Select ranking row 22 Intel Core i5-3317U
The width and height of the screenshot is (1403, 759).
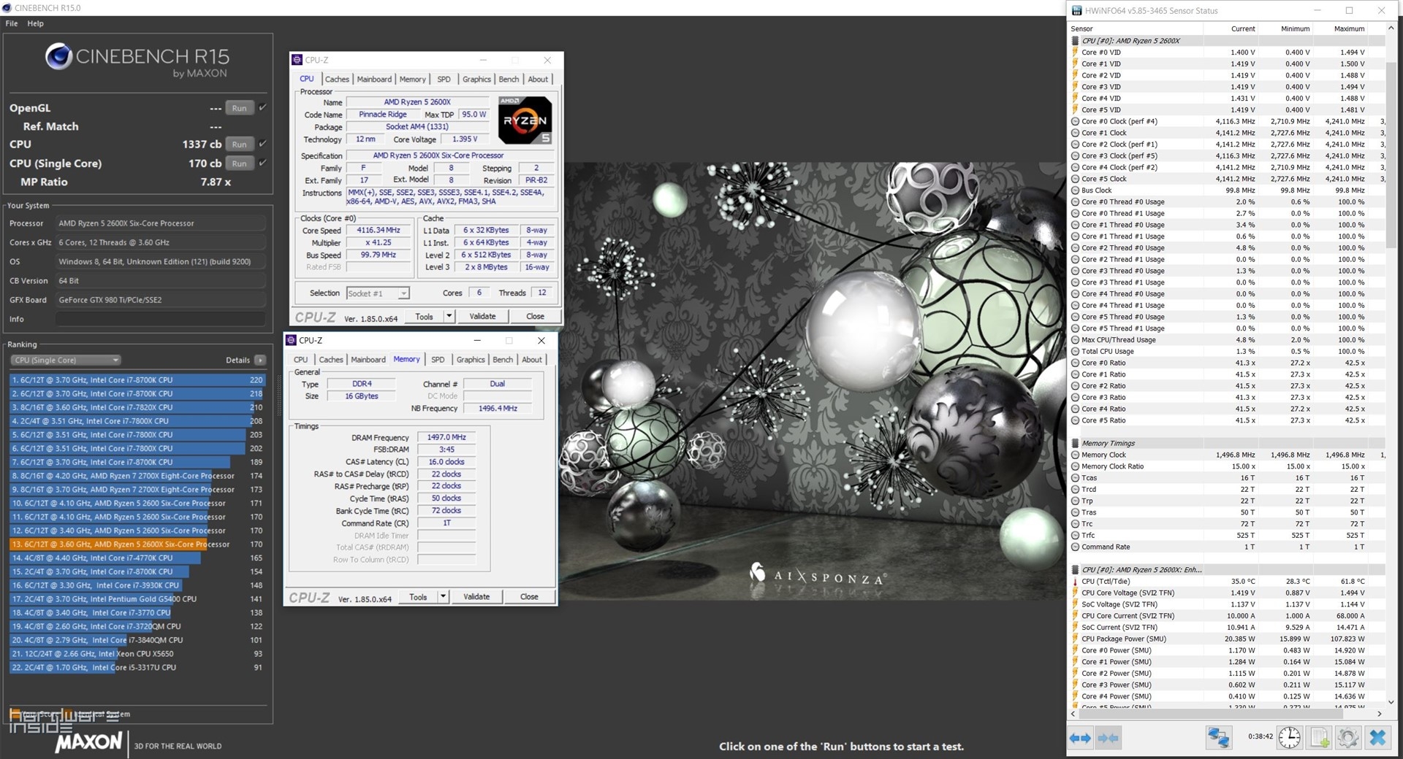137,668
